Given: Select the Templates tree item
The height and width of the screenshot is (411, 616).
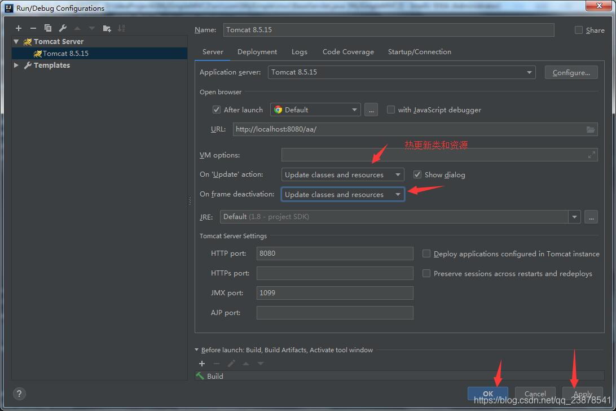Looking at the screenshot, I should tap(51, 65).
